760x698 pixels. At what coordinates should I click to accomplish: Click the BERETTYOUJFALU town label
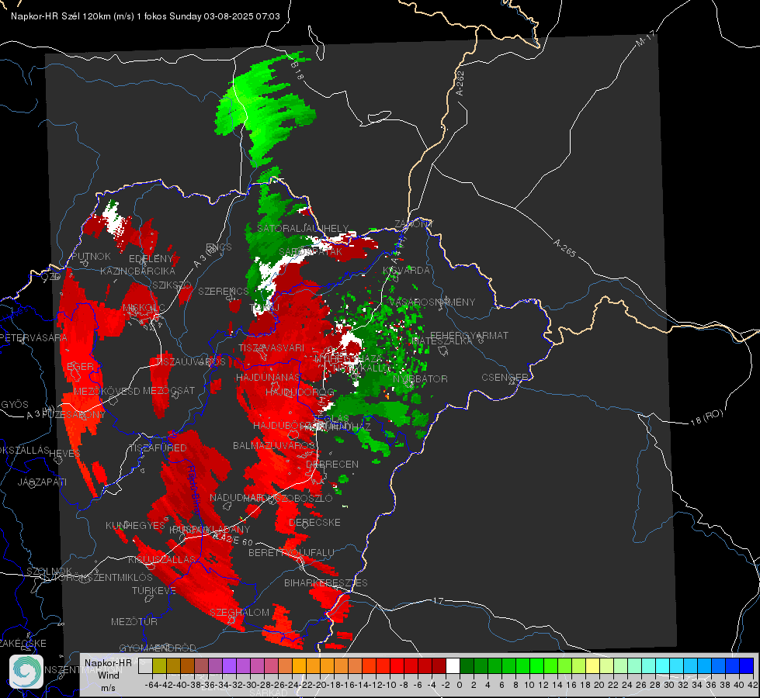[x=291, y=553]
